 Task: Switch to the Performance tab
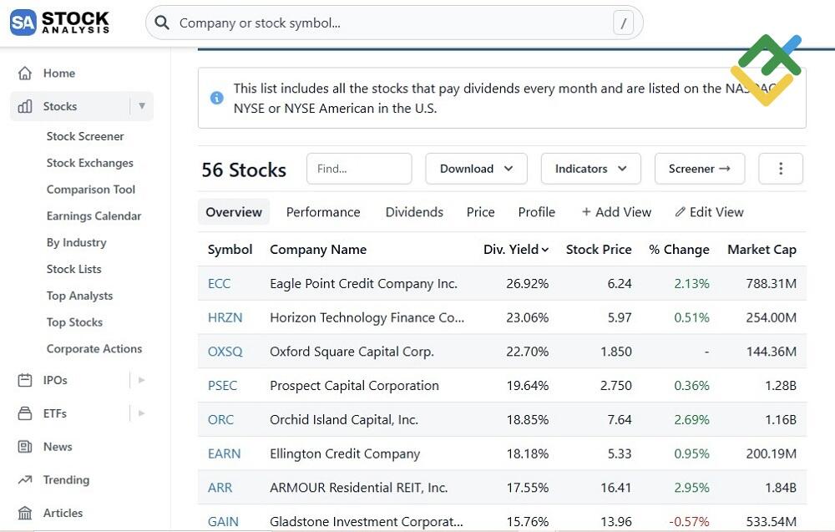323,212
